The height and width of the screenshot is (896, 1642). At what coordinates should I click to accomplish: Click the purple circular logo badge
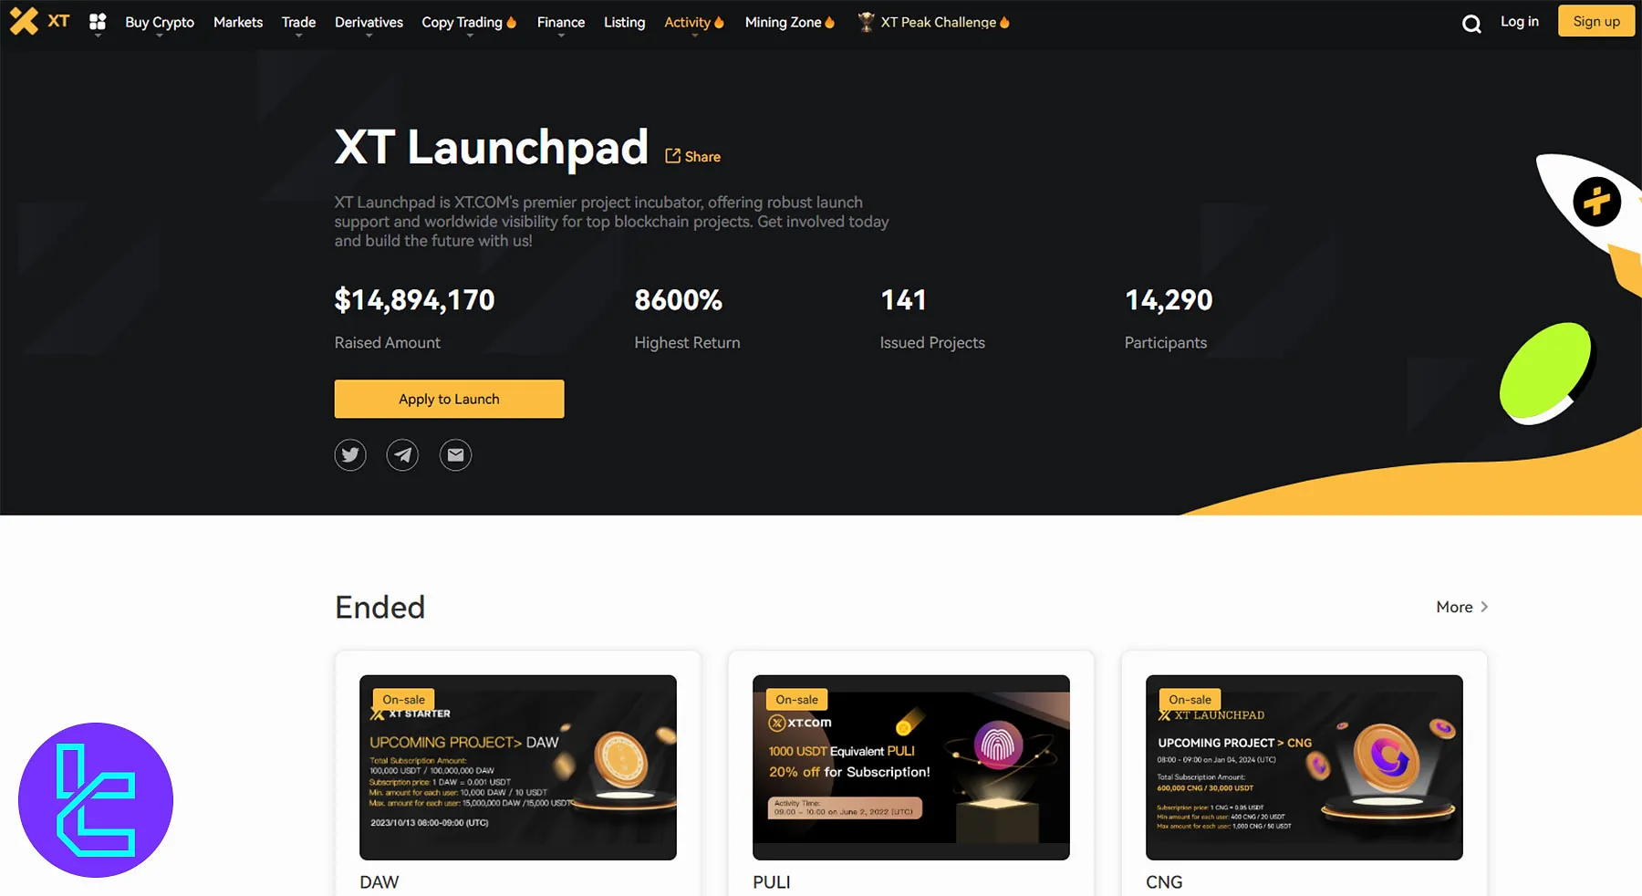point(96,799)
